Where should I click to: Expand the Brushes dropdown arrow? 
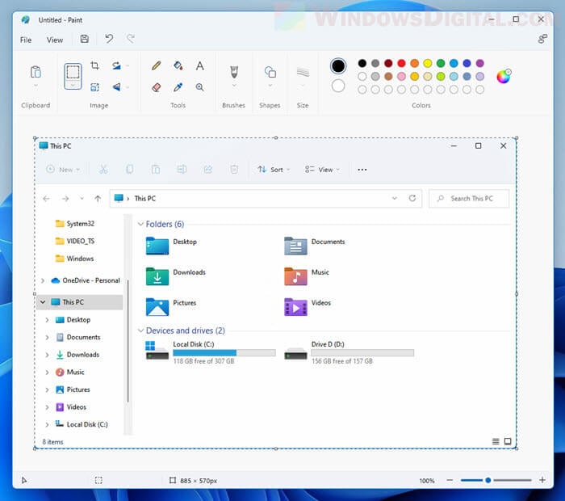click(x=234, y=86)
